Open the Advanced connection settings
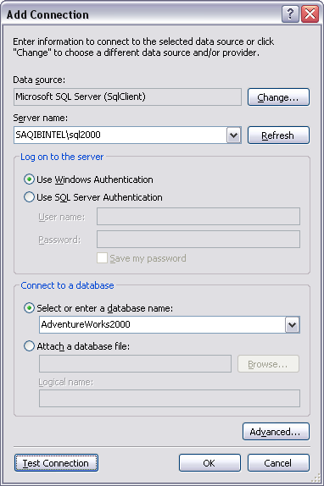 click(x=276, y=432)
